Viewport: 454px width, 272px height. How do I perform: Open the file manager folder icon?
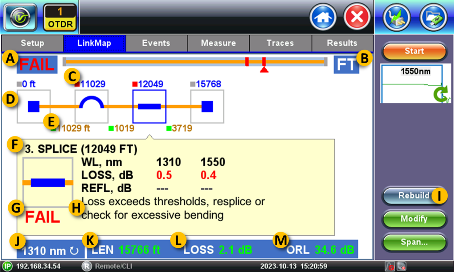(x=433, y=16)
